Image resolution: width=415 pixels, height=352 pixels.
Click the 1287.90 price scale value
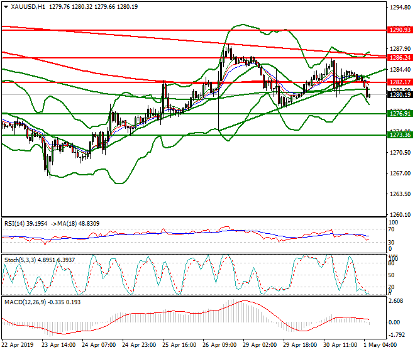400,48
